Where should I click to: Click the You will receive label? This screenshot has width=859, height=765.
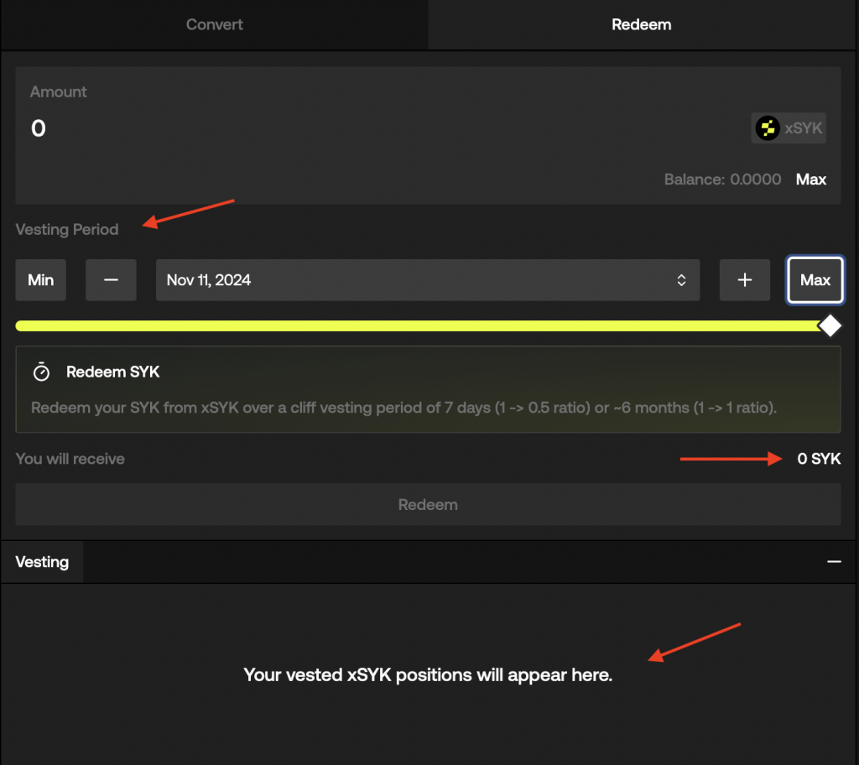click(x=70, y=459)
